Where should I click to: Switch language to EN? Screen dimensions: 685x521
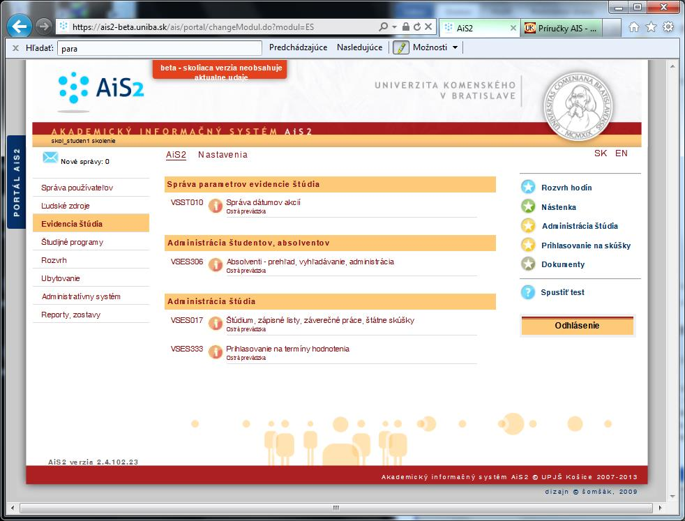622,153
